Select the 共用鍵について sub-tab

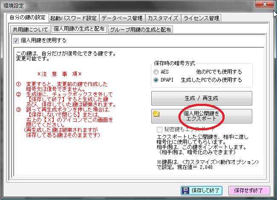tap(30, 29)
